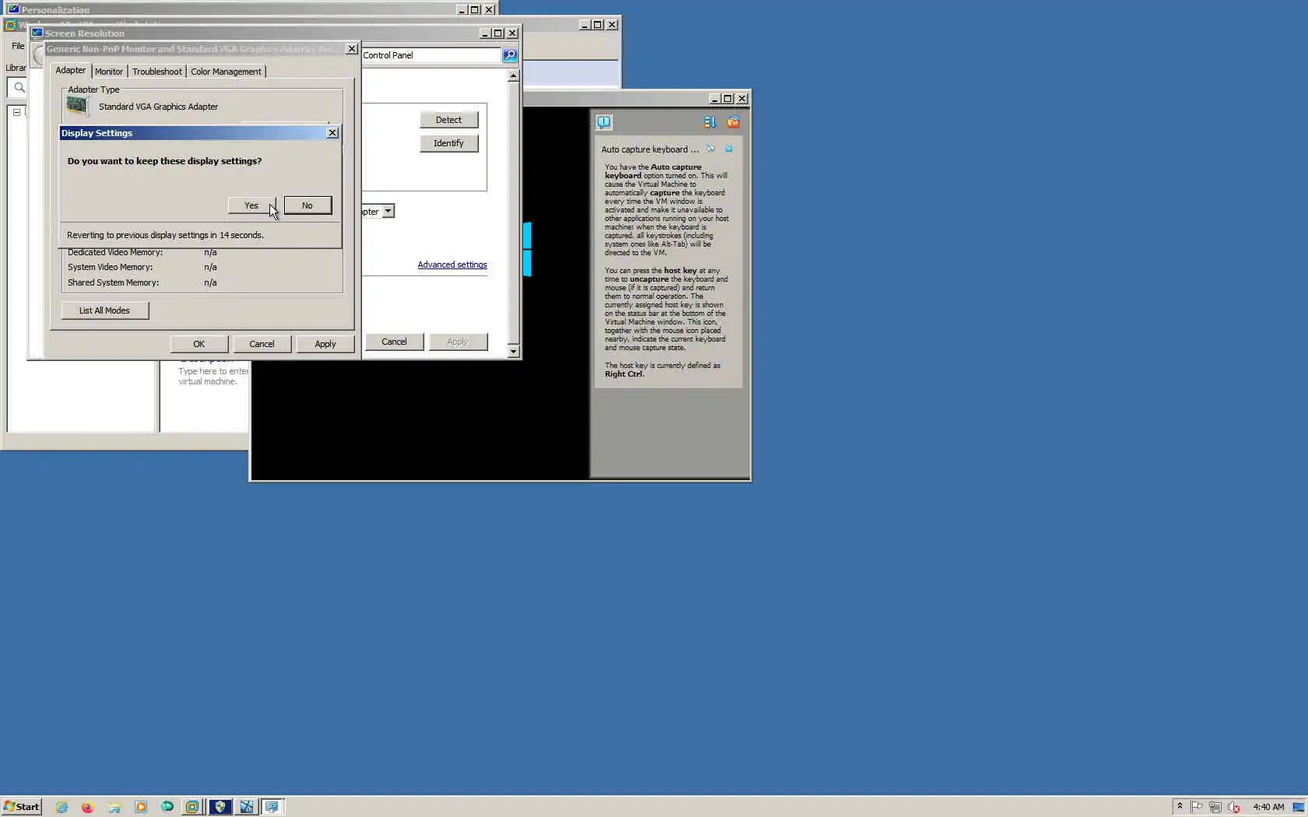1308x817 pixels.
Task: Open the Action Center flag icon
Action: (x=1197, y=807)
